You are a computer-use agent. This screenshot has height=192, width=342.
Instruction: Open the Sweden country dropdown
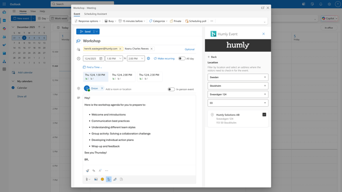tap(238, 77)
